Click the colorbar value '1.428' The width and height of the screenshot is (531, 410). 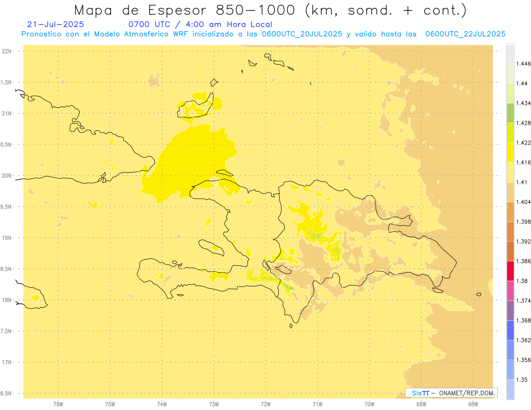coord(524,123)
